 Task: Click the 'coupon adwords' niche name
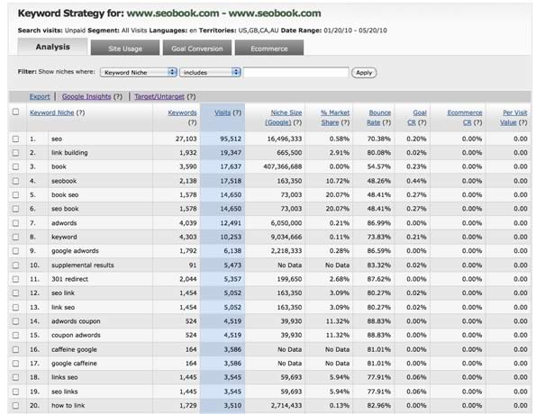click(76, 335)
